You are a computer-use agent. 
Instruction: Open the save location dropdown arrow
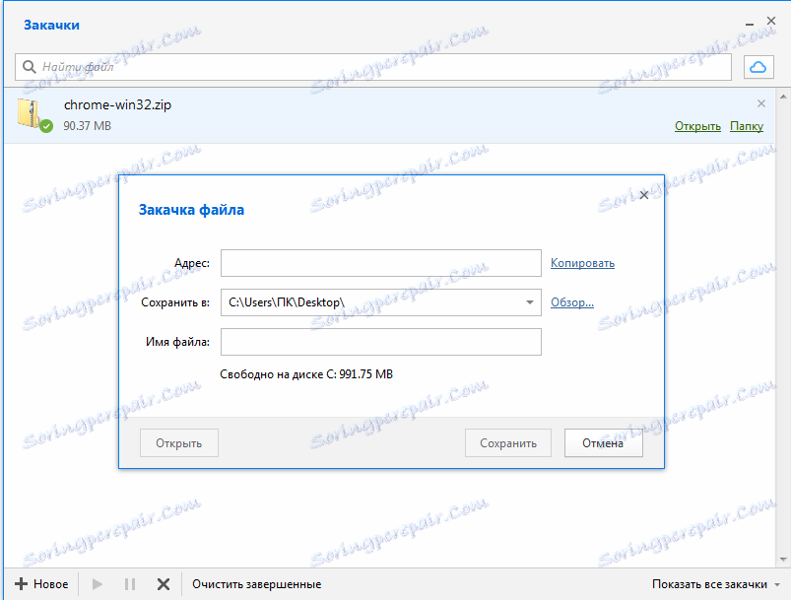coord(532,302)
